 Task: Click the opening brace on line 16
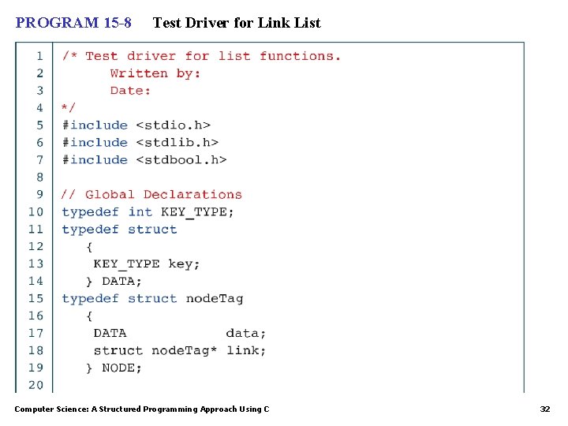(x=89, y=316)
